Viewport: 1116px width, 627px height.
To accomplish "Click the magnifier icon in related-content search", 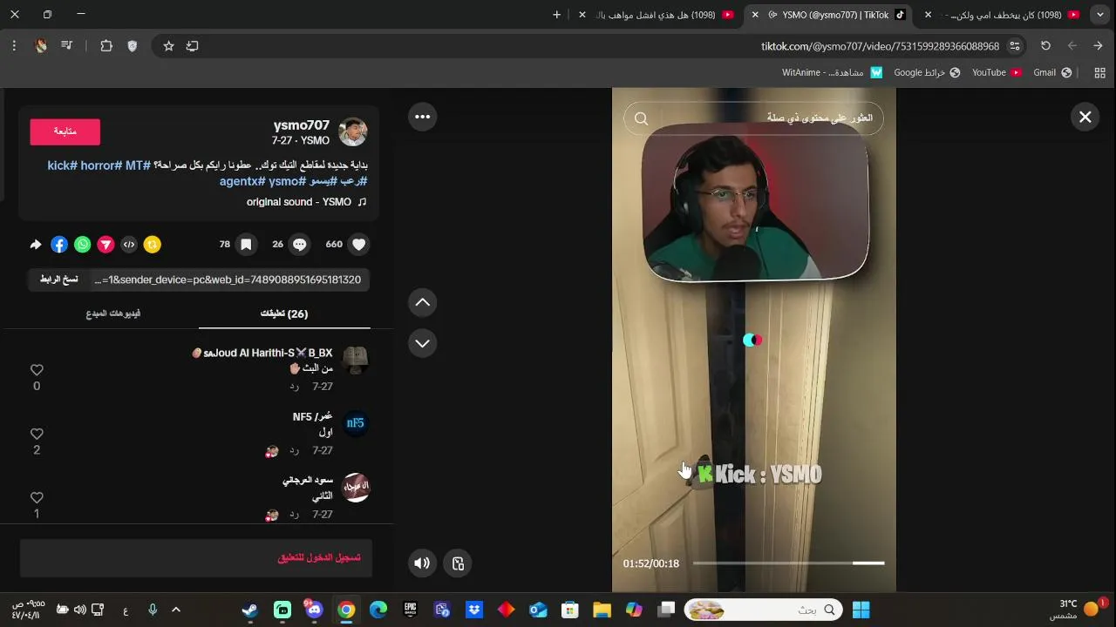I will tap(642, 118).
